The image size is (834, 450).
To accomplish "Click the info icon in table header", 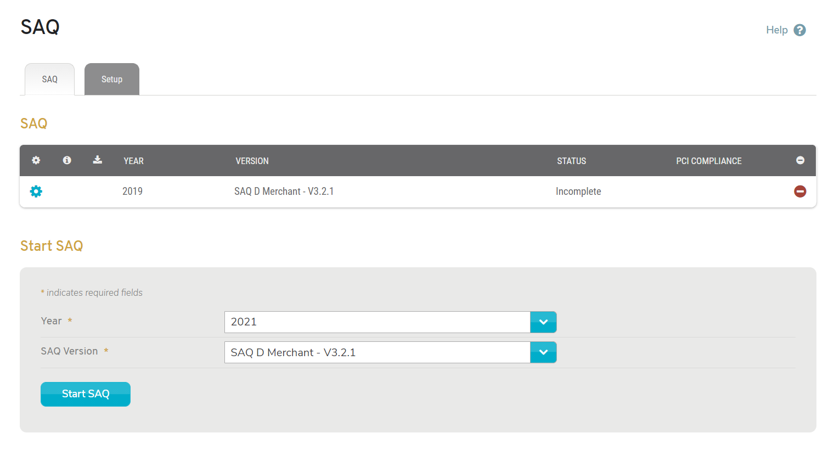I will click(67, 160).
